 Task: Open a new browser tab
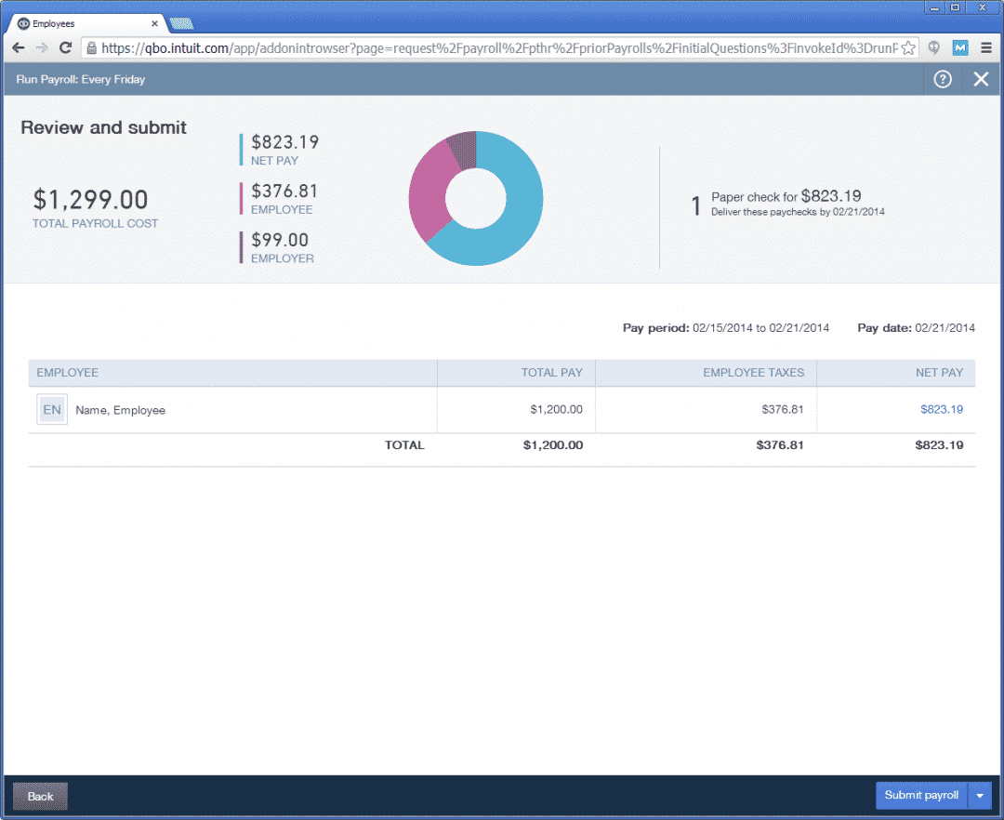(x=181, y=23)
